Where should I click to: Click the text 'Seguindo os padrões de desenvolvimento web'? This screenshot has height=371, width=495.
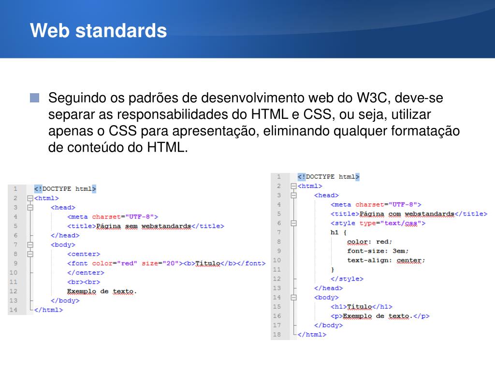(x=190, y=98)
